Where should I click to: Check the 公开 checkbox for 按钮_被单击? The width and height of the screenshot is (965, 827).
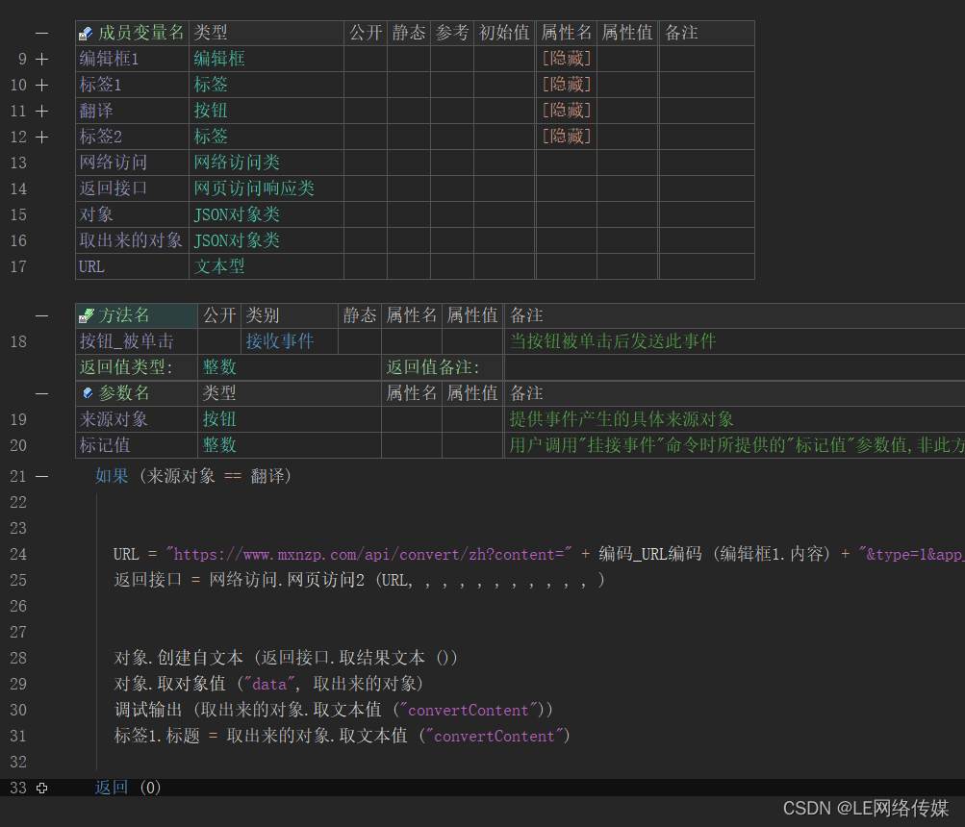(x=218, y=340)
